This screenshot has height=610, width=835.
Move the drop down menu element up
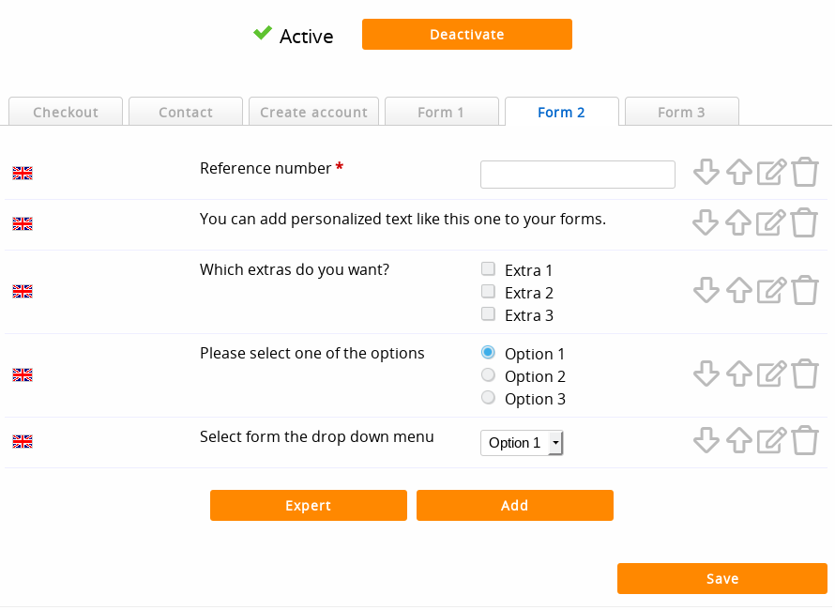(x=738, y=440)
